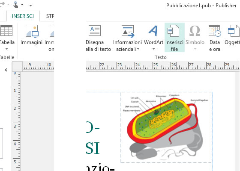Switch to the INSERISCI tab

(x=23, y=16)
